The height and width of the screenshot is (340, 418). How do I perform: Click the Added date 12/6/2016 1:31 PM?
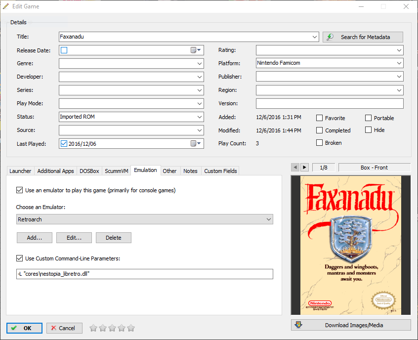(279, 117)
